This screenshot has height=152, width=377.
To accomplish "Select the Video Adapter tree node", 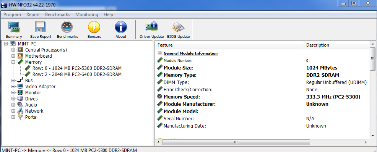I will pos(40,86).
